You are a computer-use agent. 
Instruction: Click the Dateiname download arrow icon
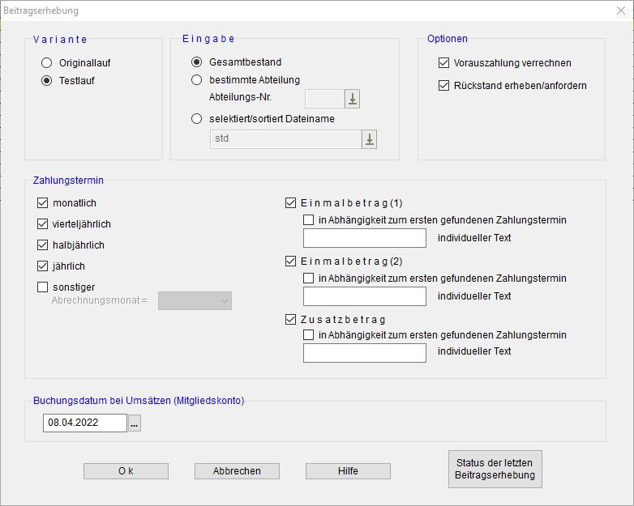369,139
